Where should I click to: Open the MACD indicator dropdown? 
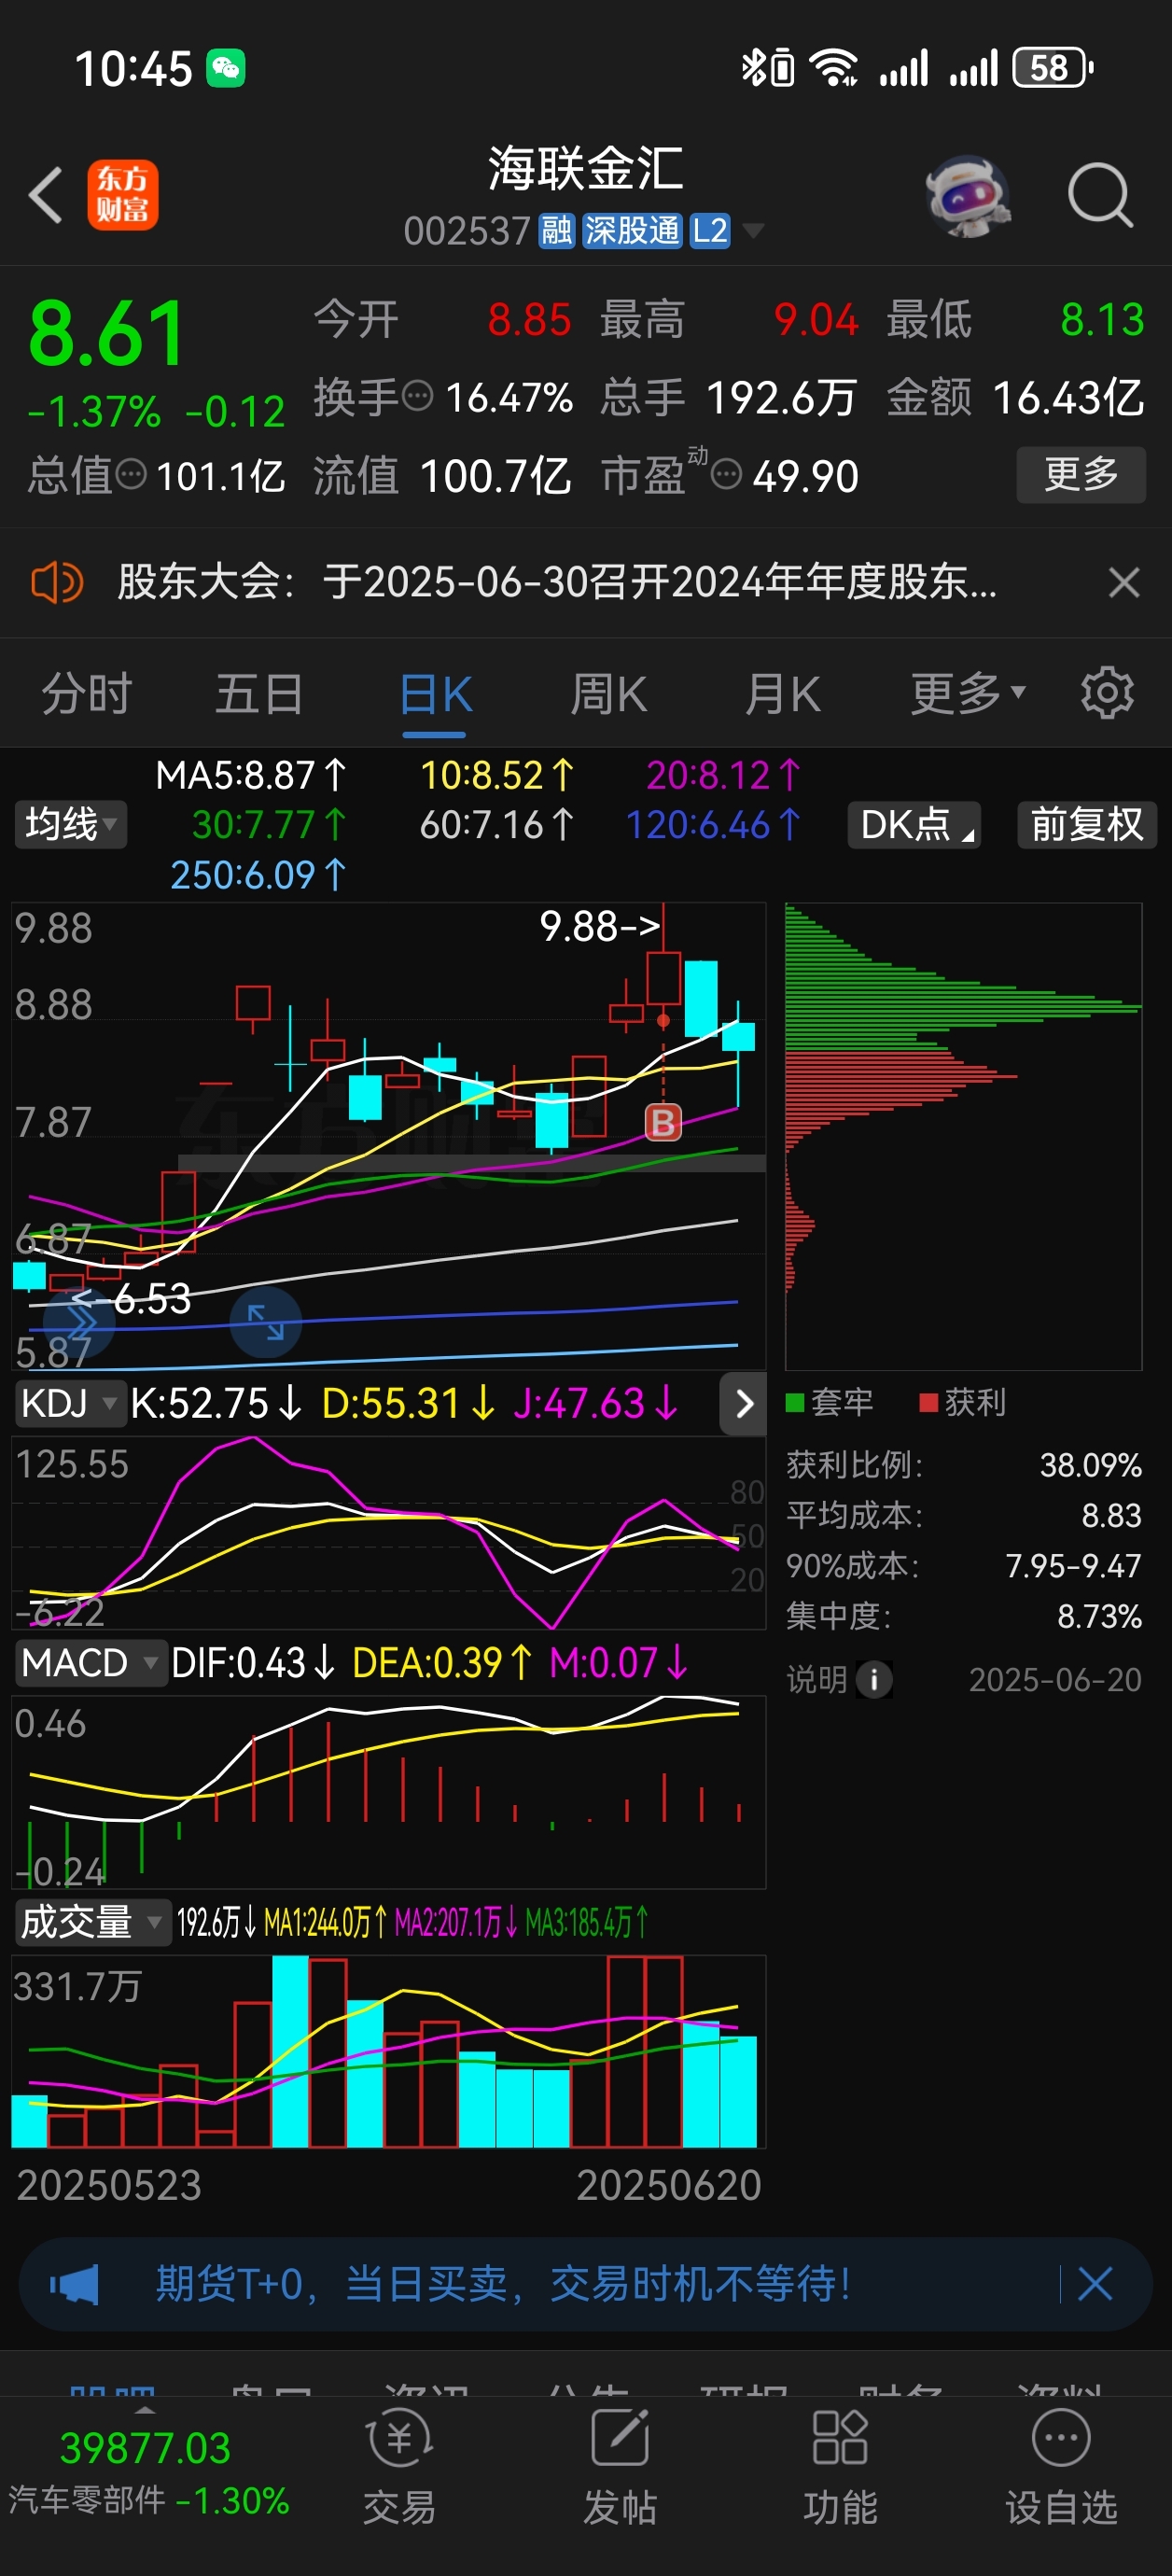90,1663
